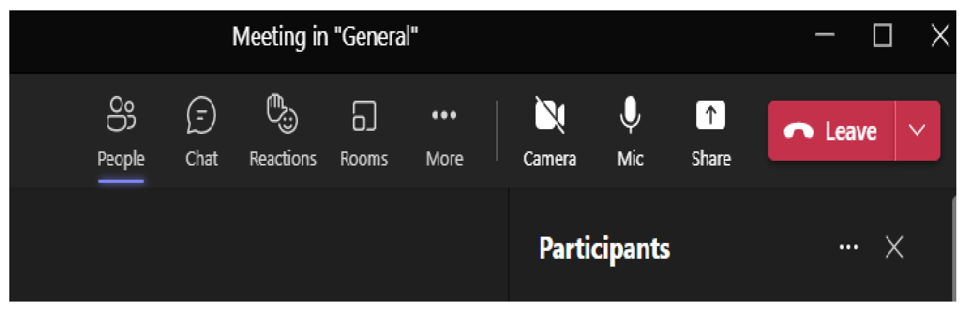
Task: Minimize the meeting window
Action: 824,35
